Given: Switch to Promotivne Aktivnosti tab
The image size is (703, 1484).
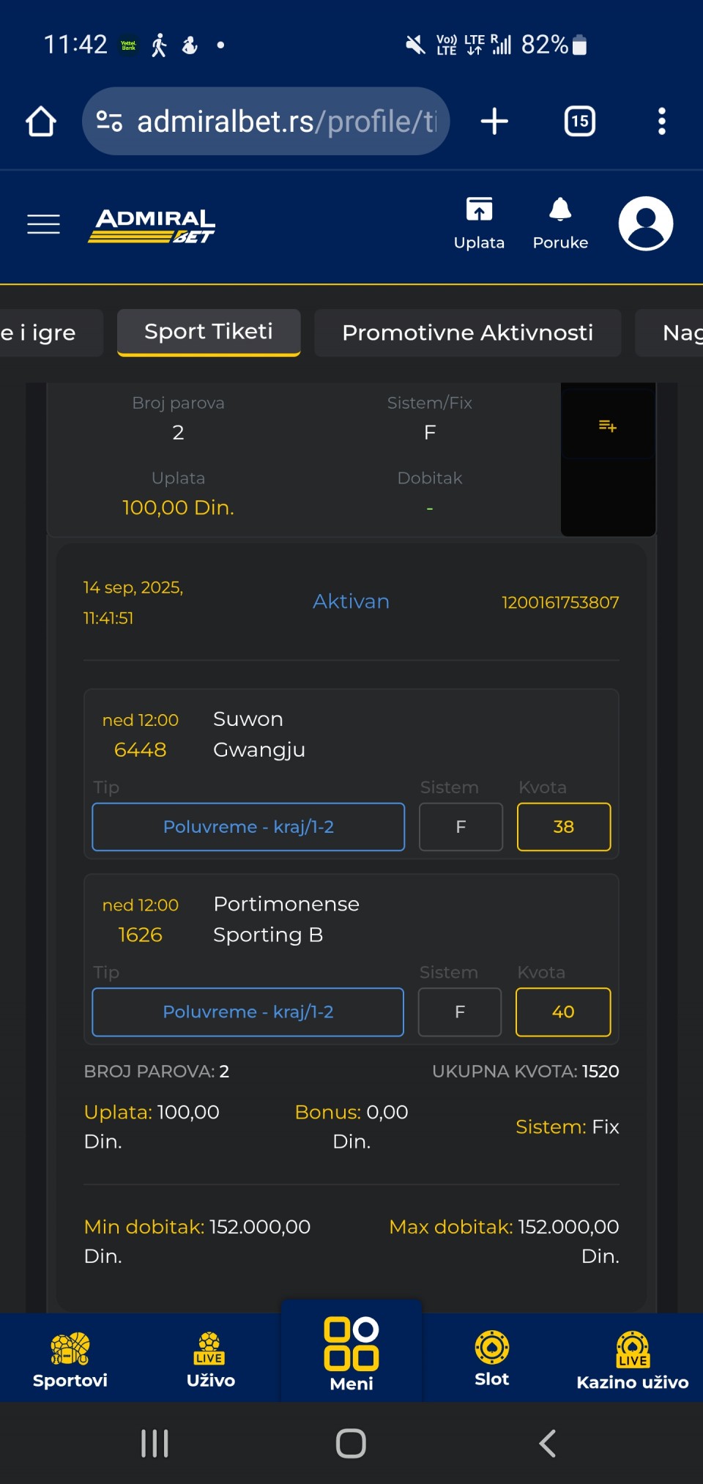Looking at the screenshot, I should (468, 333).
